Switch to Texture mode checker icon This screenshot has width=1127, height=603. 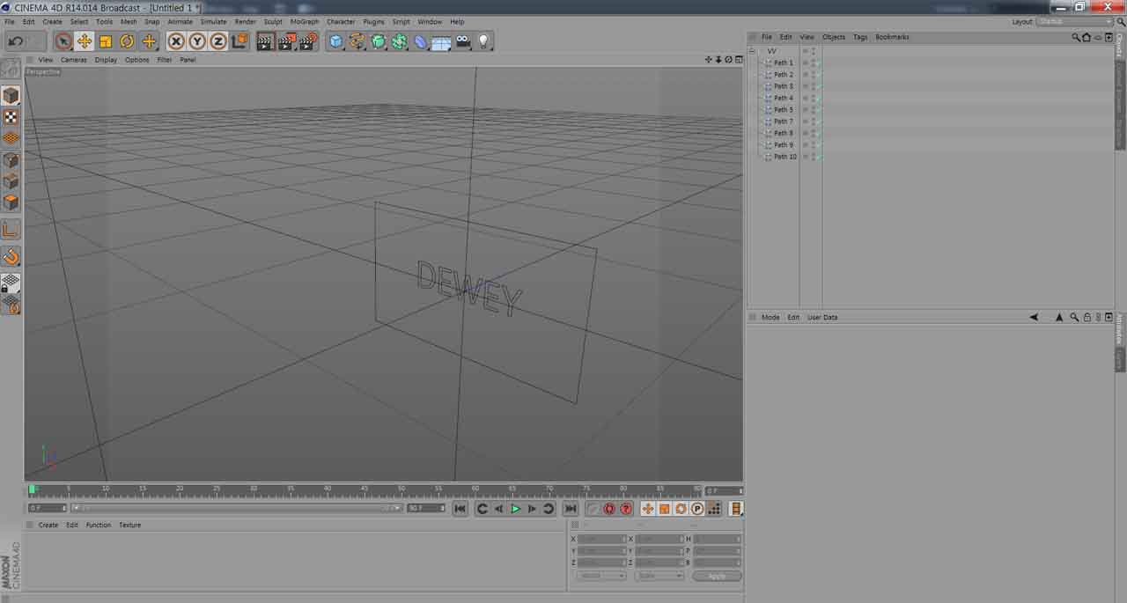[x=11, y=117]
